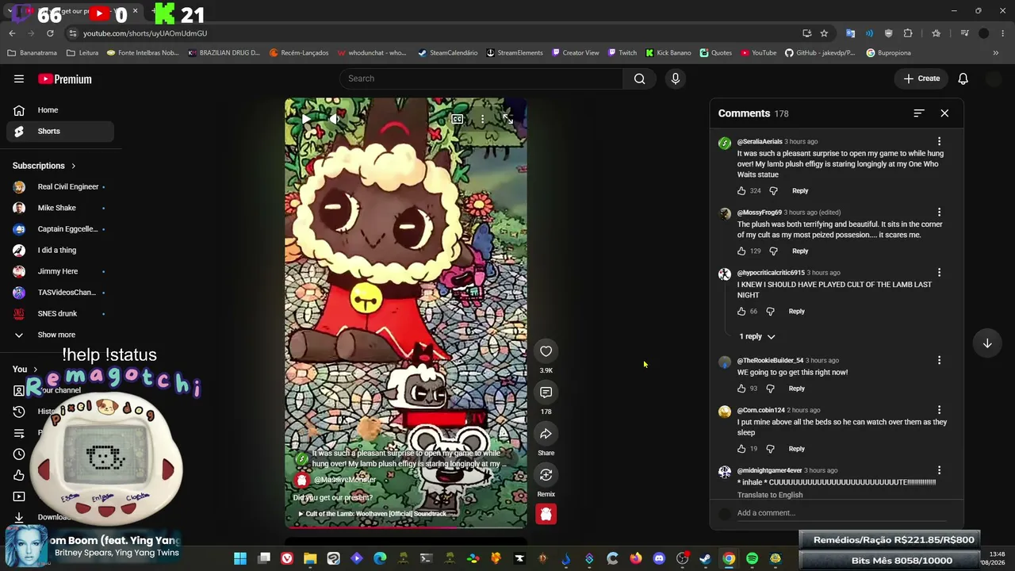Click the YouTube Premium logo
The height and width of the screenshot is (571, 1015).
(x=65, y=79)
